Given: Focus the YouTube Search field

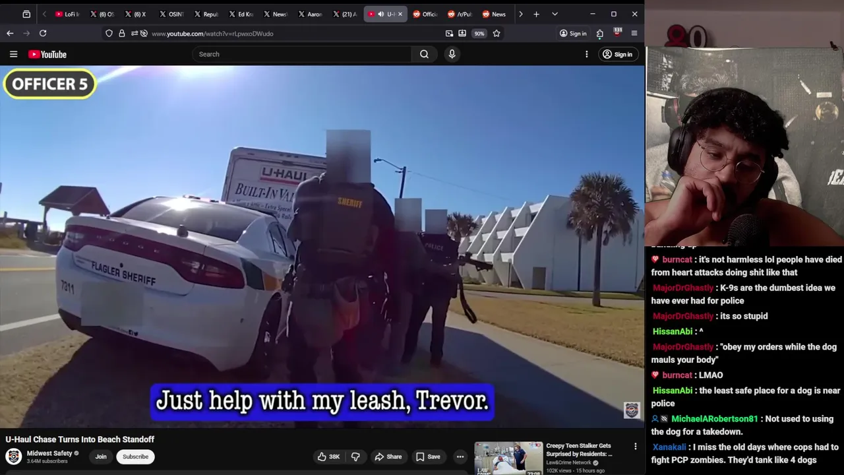Looking at the screenshot, I should pos(302,54).
